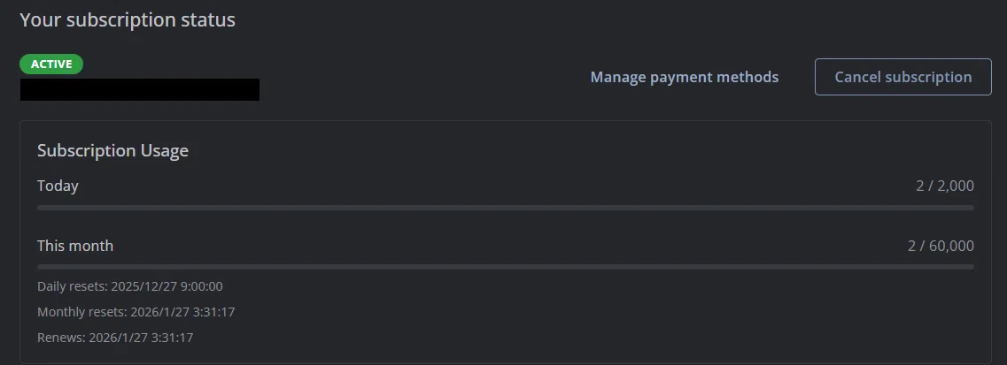
Task: Click the Your subscription status heading
Action: click(x=128, y=19)
